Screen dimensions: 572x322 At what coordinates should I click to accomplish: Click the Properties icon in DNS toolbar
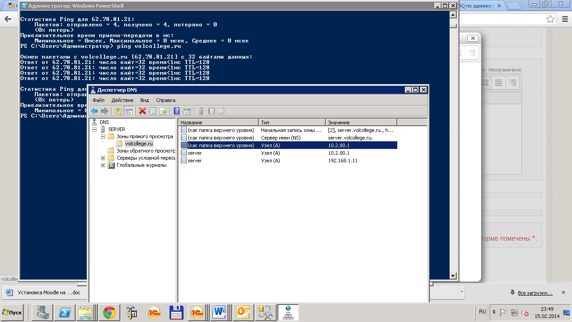coord(152,111)
